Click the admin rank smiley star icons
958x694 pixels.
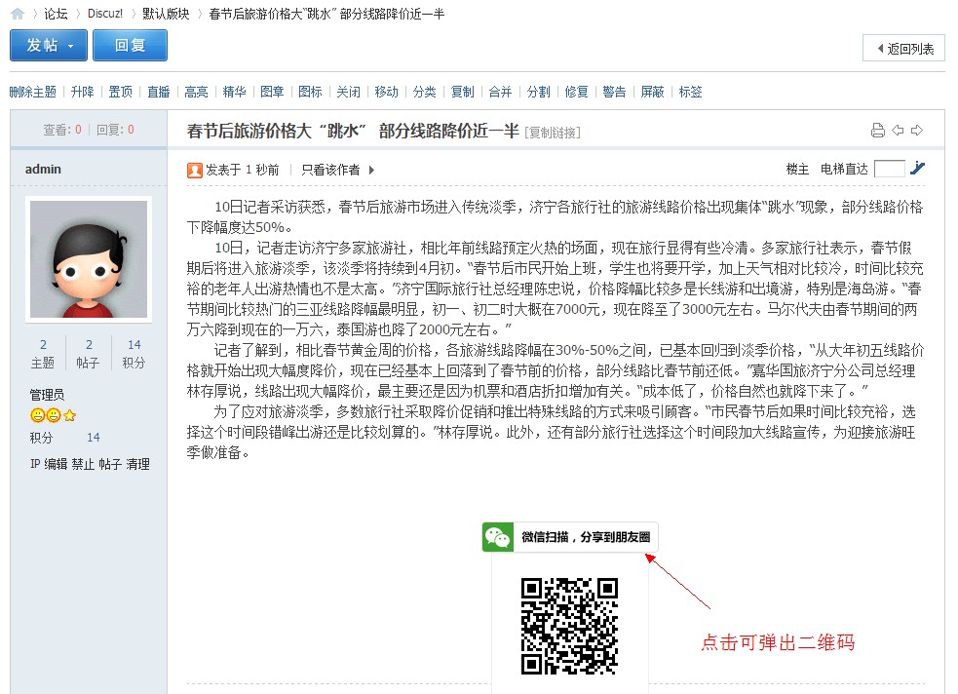click(54, 415)
